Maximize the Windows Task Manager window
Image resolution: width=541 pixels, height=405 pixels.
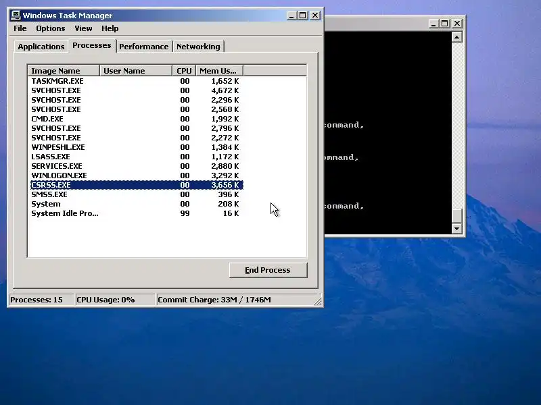tap(302, 16)
